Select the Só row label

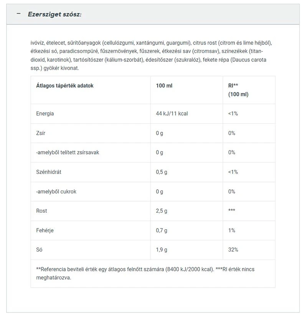[x=39, y=250]
